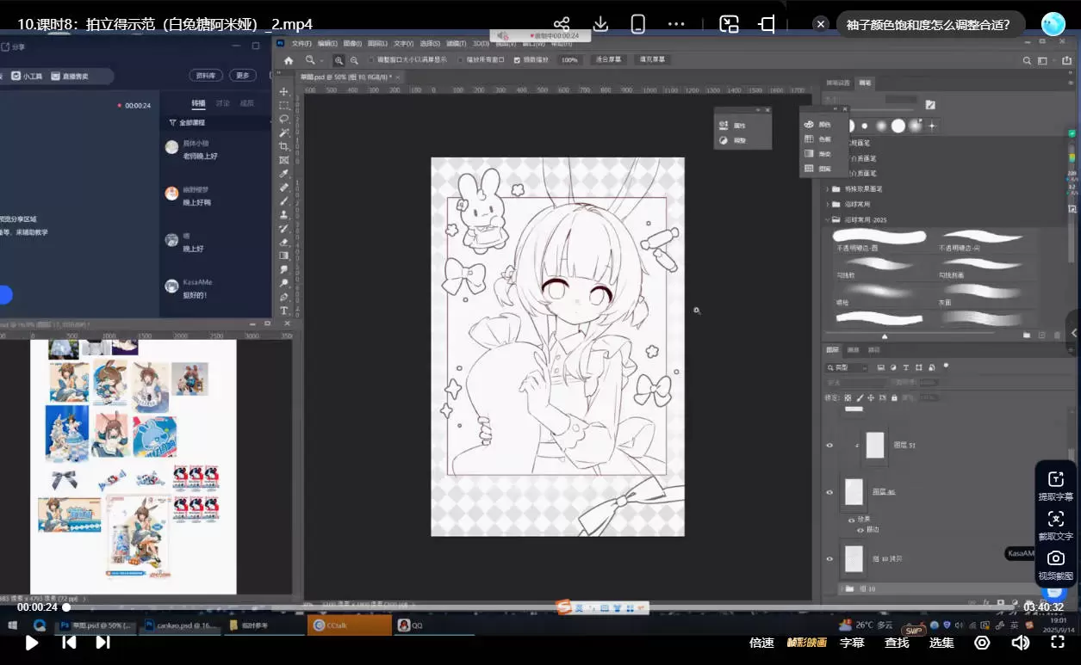Pick the Crop tool
Image resolution: width=1081 pixels, height=665 pixels.
(284, 146)
